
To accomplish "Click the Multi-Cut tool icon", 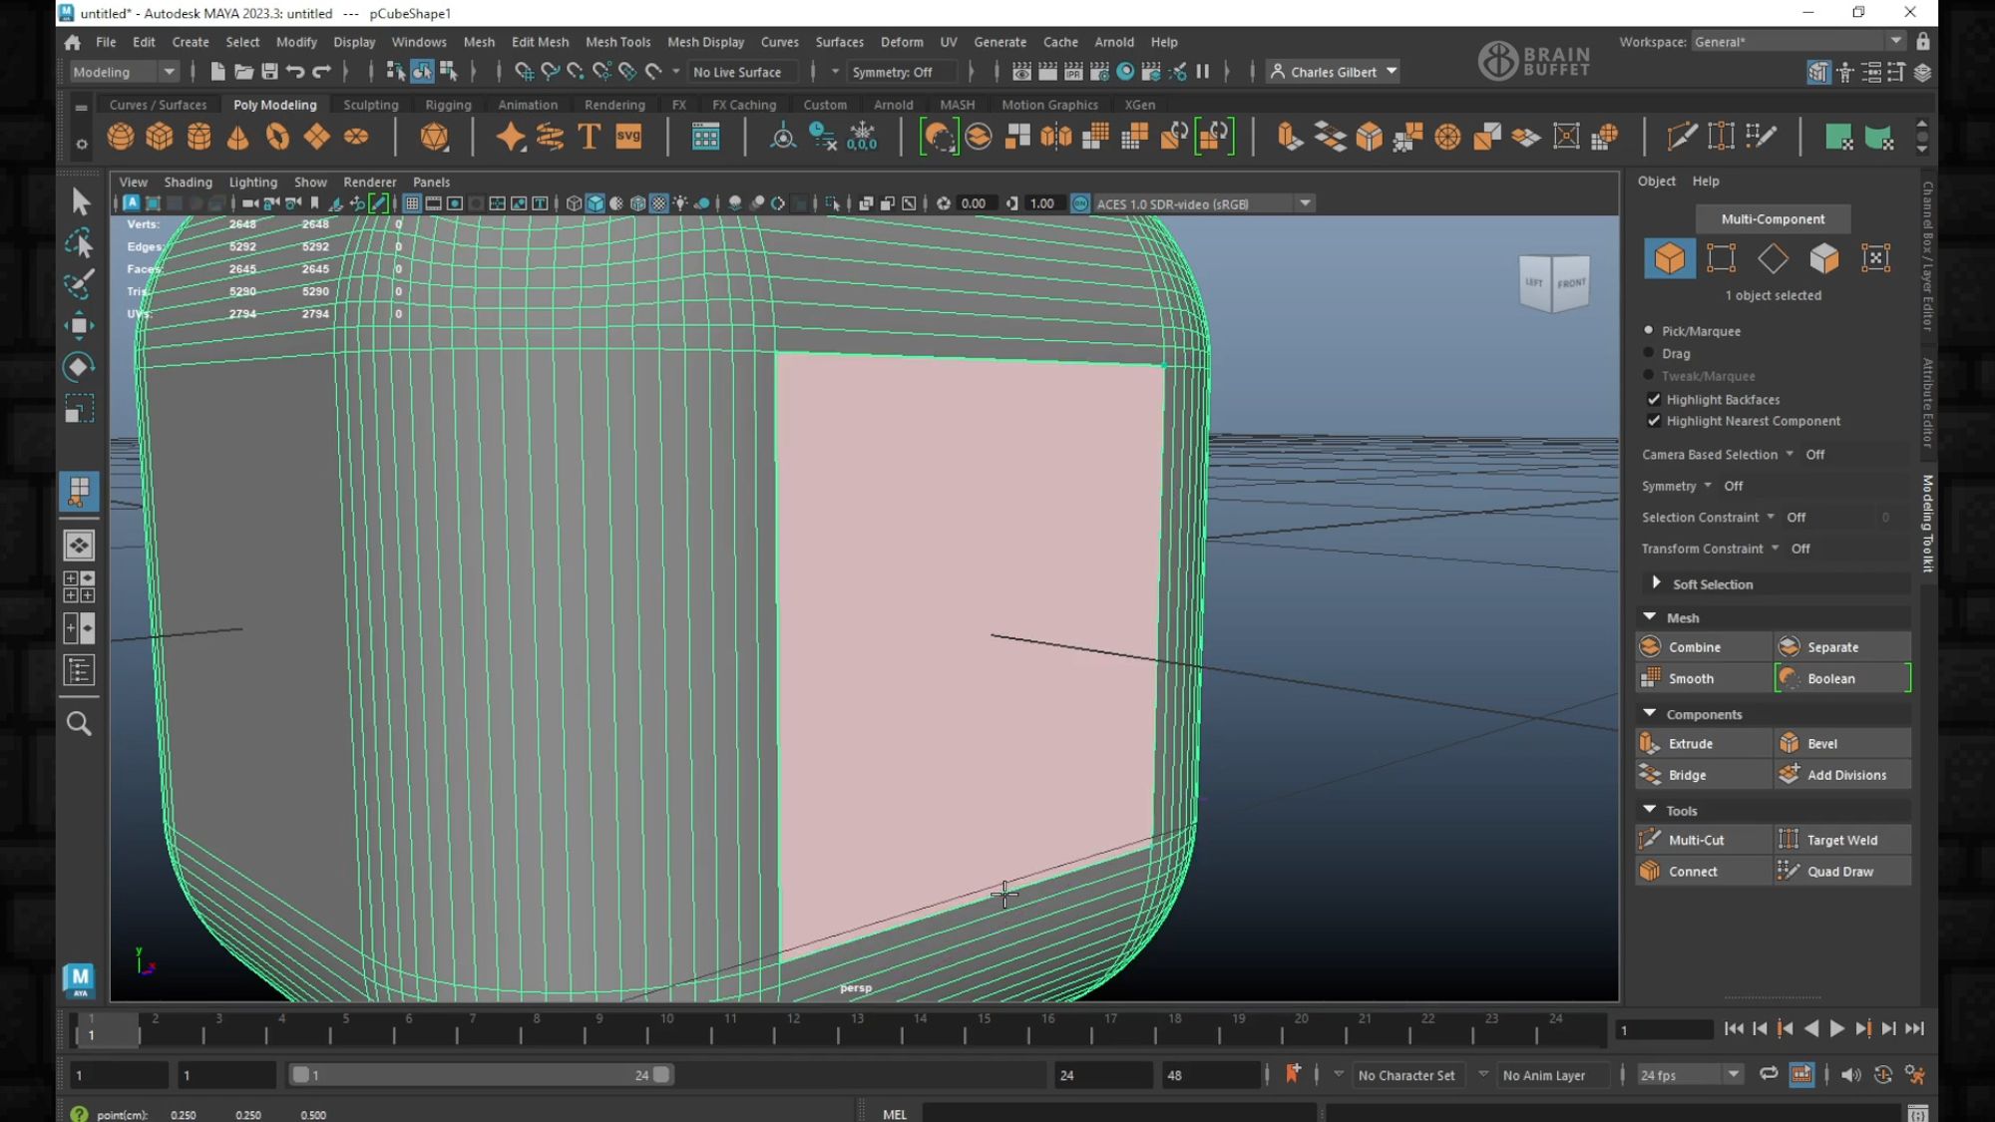I will pyautogui.click(x=1650, y=840).
